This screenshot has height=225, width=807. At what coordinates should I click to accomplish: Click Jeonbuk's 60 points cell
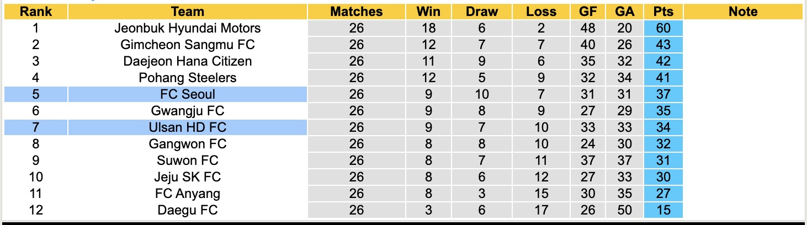coord(663,28)
